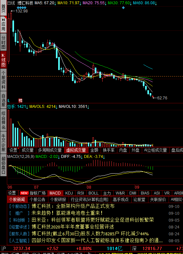Image resolution: width=183 pixels, height=254 pixels.
Task: Switch volume mode to 虚拟成交量
Action: tap(76, 150)
